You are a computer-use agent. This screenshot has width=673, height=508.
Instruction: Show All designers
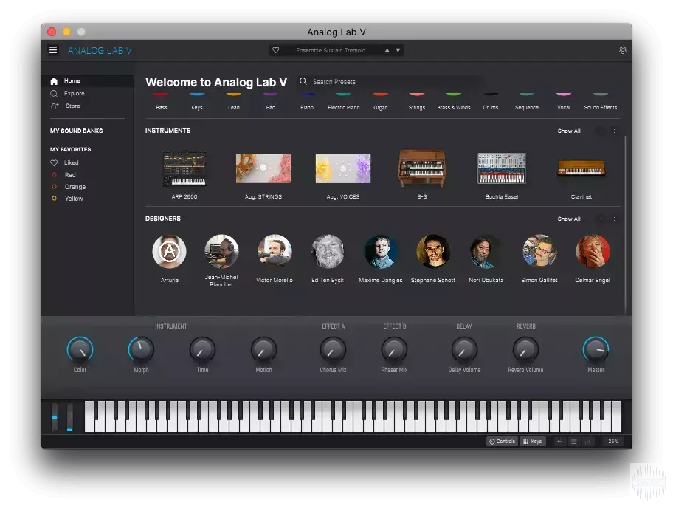coord(569,219)
